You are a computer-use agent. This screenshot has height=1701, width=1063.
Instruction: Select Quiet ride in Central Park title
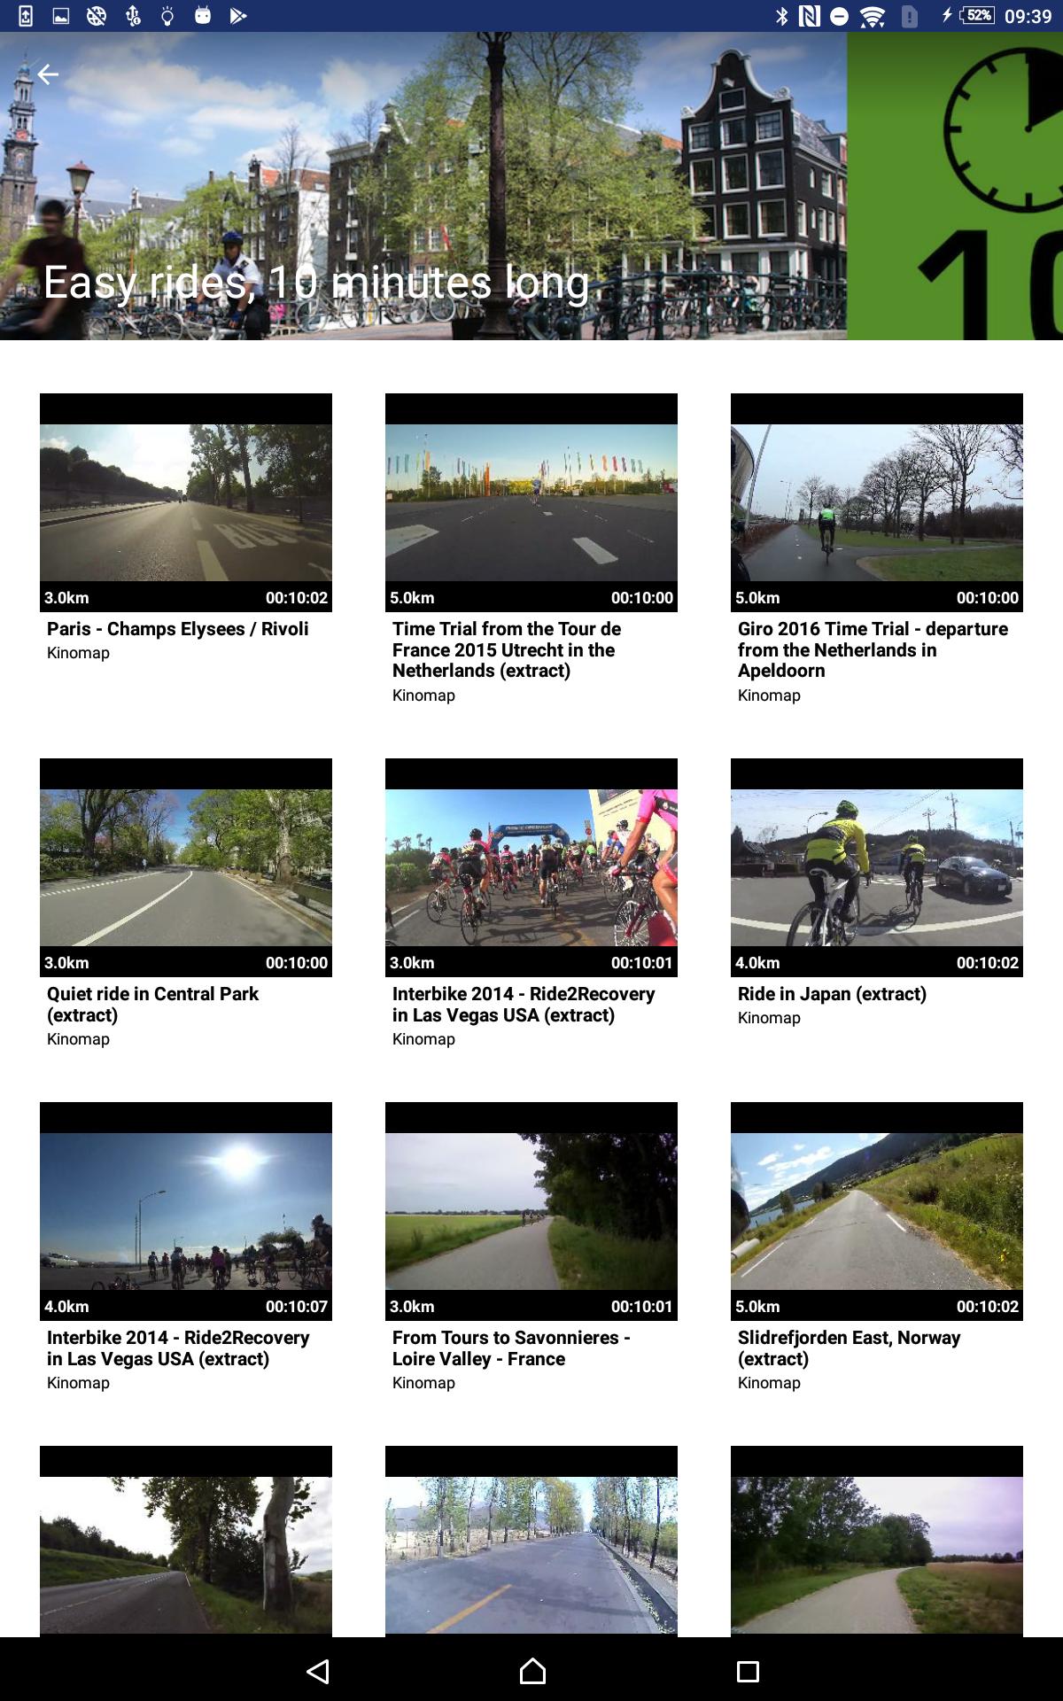152,1004
